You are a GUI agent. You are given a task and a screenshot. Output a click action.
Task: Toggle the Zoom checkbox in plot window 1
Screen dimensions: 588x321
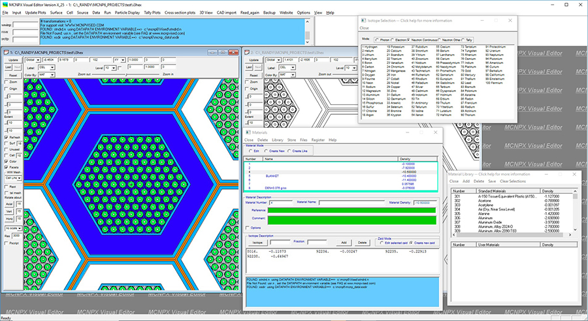(7, 82)
